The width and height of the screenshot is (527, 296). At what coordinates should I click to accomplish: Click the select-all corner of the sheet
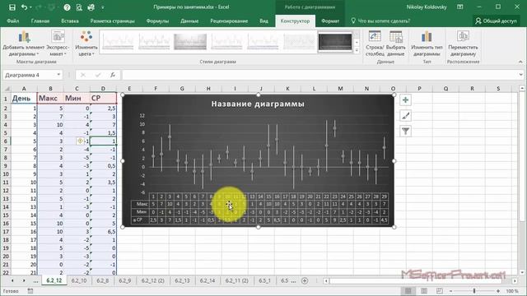click(6, 89)
